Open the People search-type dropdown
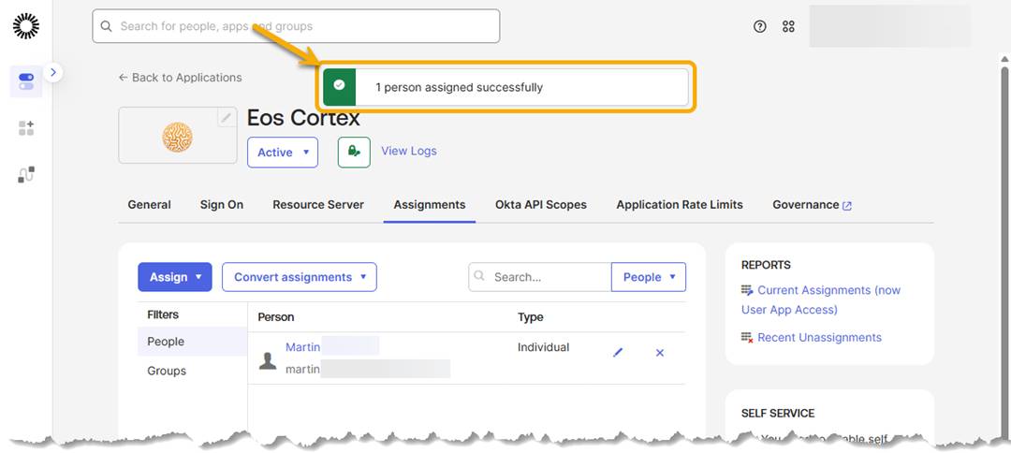This screenshot has height=453, width=1011. tap(649, 277)
